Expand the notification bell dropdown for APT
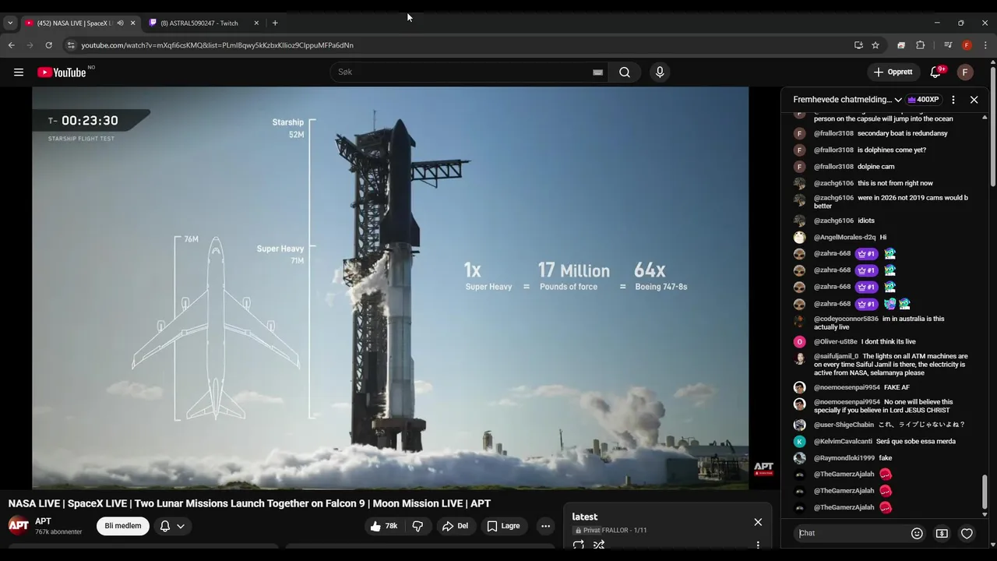 (173, 526)
